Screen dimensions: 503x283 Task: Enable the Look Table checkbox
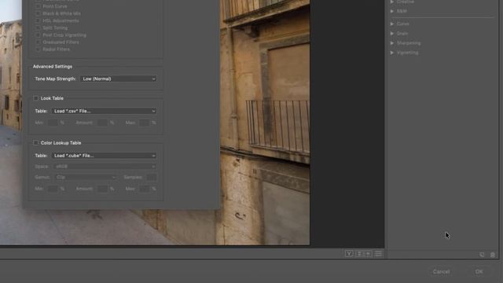tap(35, 98)
